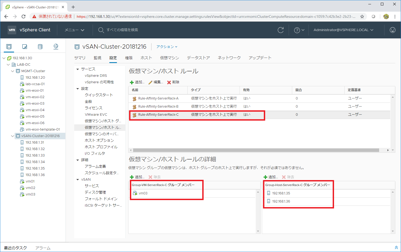
Task: Switch to the データストア tab
Action: [198, 58]
